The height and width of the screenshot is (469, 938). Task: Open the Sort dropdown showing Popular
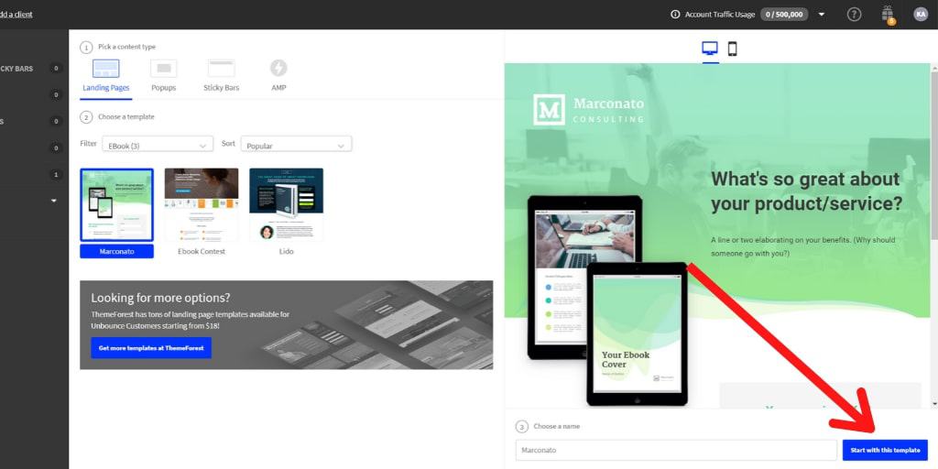coord(296,145)
